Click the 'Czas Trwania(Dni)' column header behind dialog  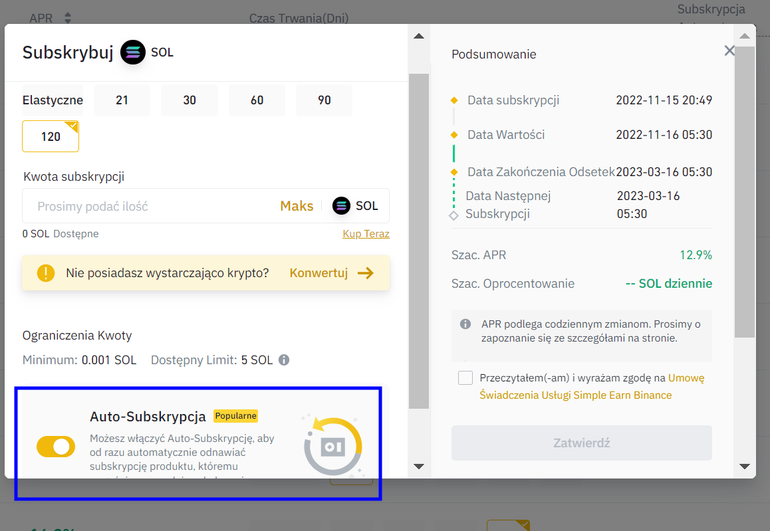tap(299, 18)
